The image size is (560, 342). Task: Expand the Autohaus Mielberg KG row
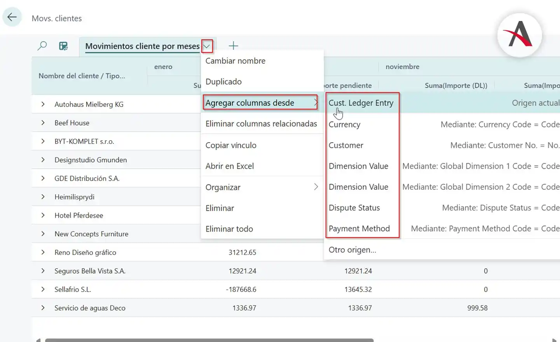(x=43, y=104)
